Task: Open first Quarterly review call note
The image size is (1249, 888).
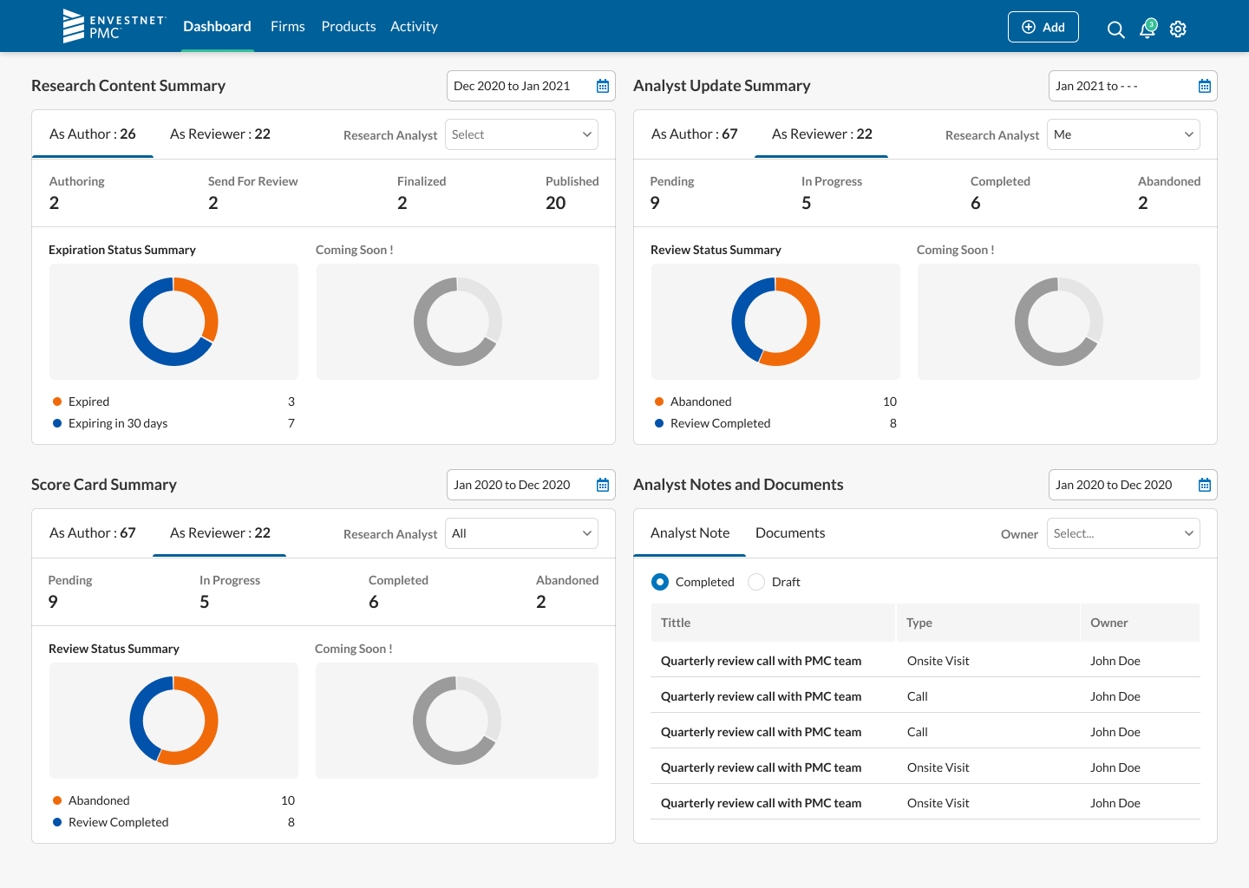Action: point(761,661)
